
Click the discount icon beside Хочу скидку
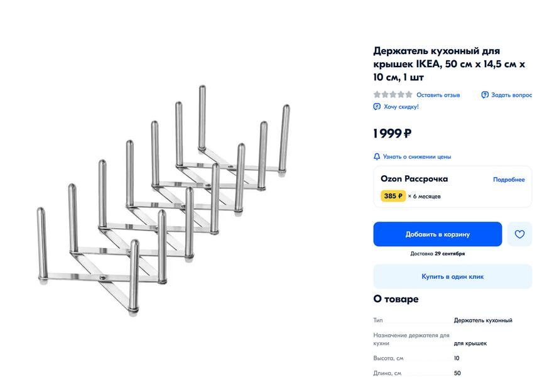click(377, 107)
